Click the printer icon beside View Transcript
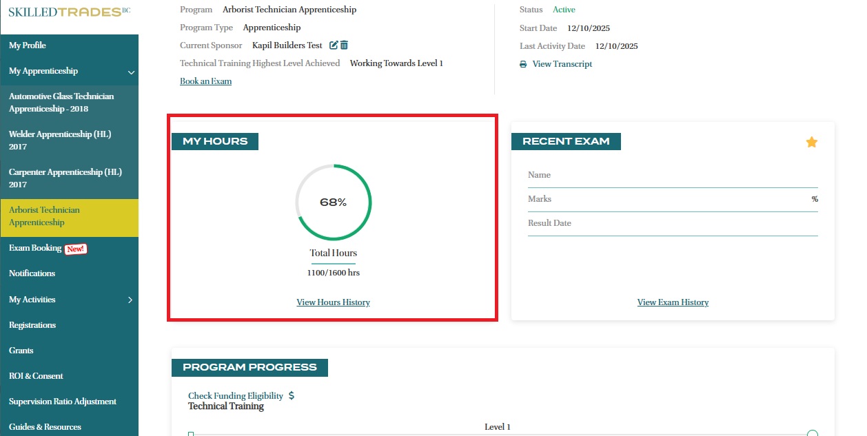867x436 pixels. (523, 64)
